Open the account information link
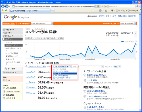Screen dimensions: 142x112 tap(104, 16)
